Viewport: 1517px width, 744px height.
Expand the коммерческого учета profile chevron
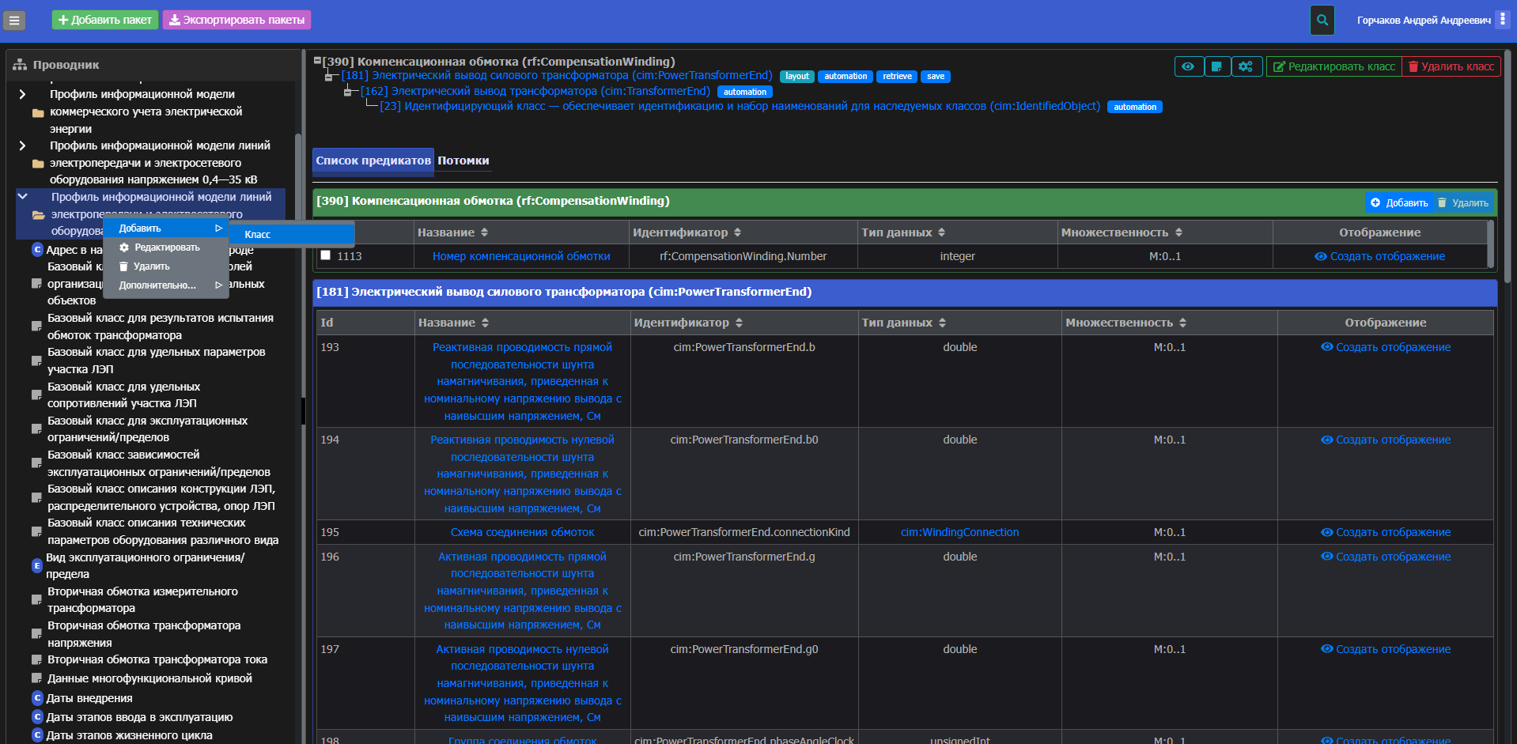pos(22,94)
